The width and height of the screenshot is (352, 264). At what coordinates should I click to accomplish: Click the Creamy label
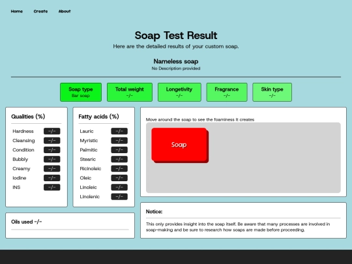click(x=22, y=169)
